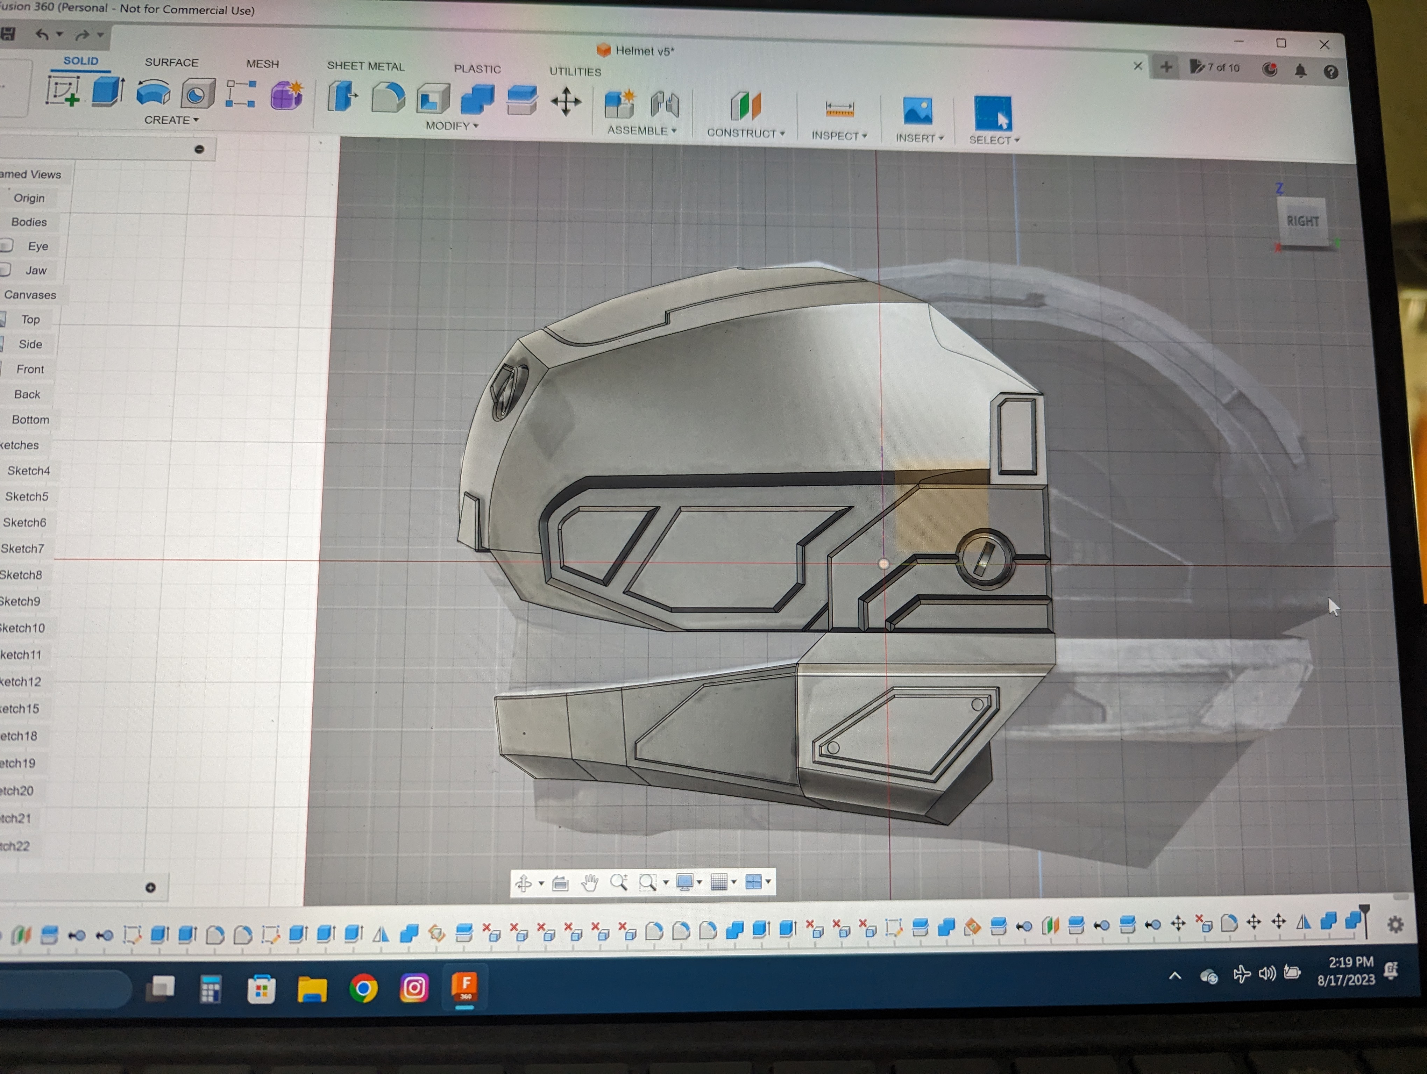Select Sketch7 in the browser tree
1427x1074 pixels.
[23, 549]
